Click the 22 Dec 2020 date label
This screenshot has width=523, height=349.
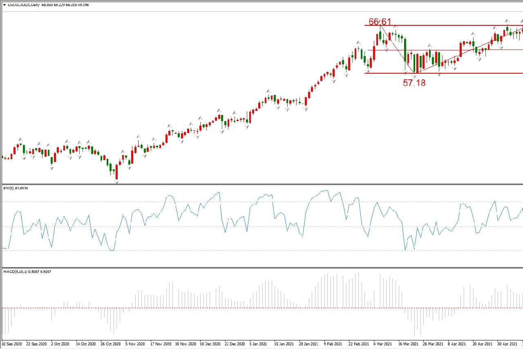tap(235, 344)
